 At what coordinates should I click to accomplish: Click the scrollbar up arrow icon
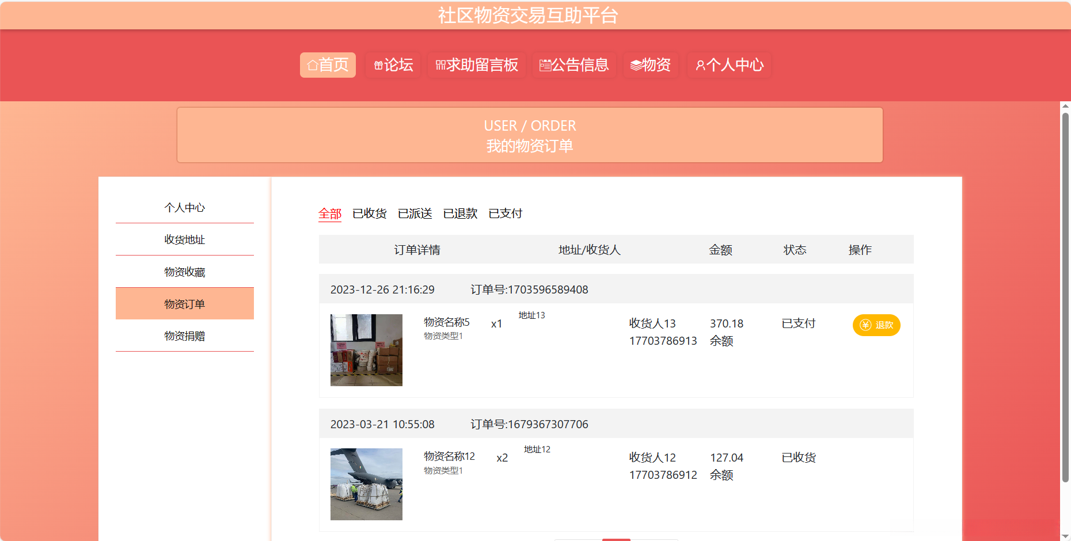(x=1065, y=105)
